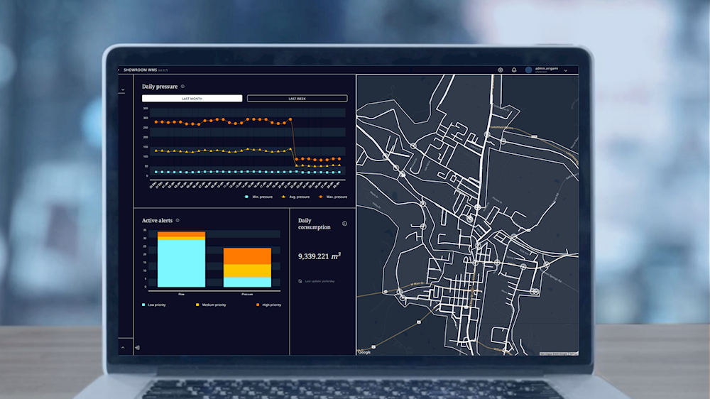The width and height of the screenshot is (710, 399).
Task: Click info icon next to Daily consumption
Action: (x=345, y=224)
